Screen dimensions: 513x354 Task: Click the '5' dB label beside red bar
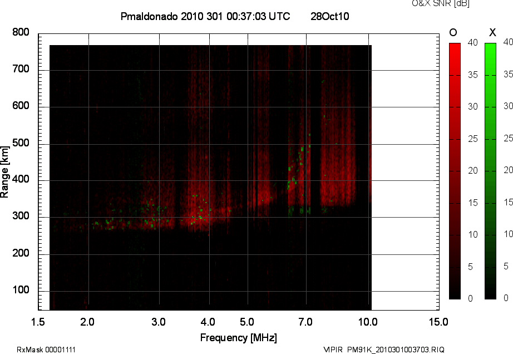pyautogui.click(x=471, y=267)
